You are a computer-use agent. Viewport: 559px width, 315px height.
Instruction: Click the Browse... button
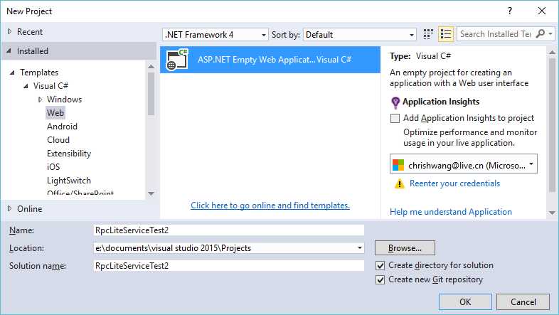tap(405, 247)
